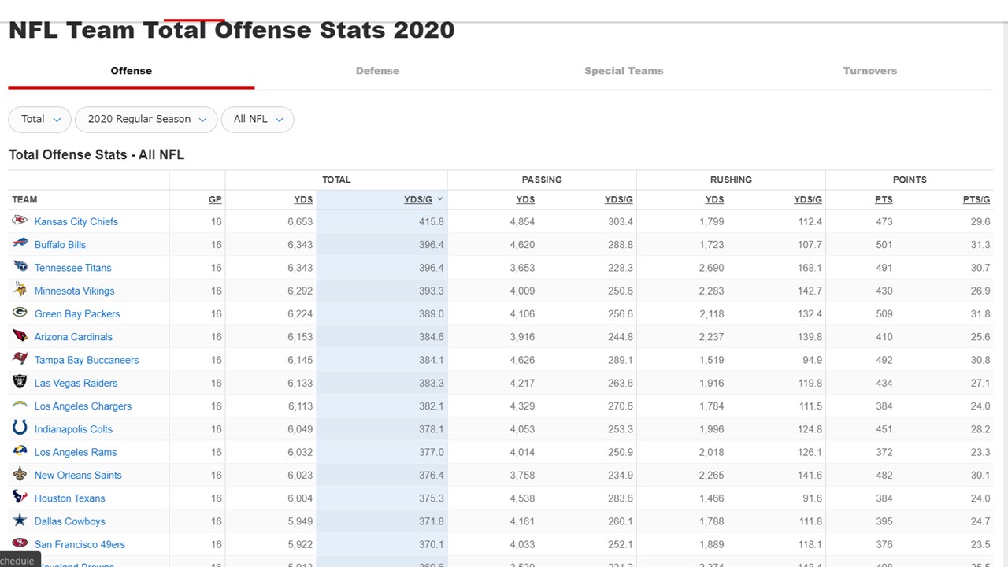Screen dimensions: 1008x567
Task: Open Buffalo Bills team link
Action: pos(60,244)
